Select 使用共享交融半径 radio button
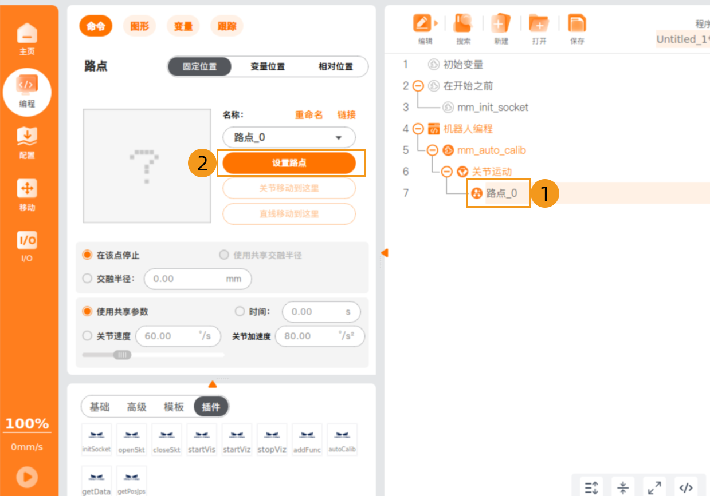The width and height of the screenshot is (710, 496). pos(224,255)
